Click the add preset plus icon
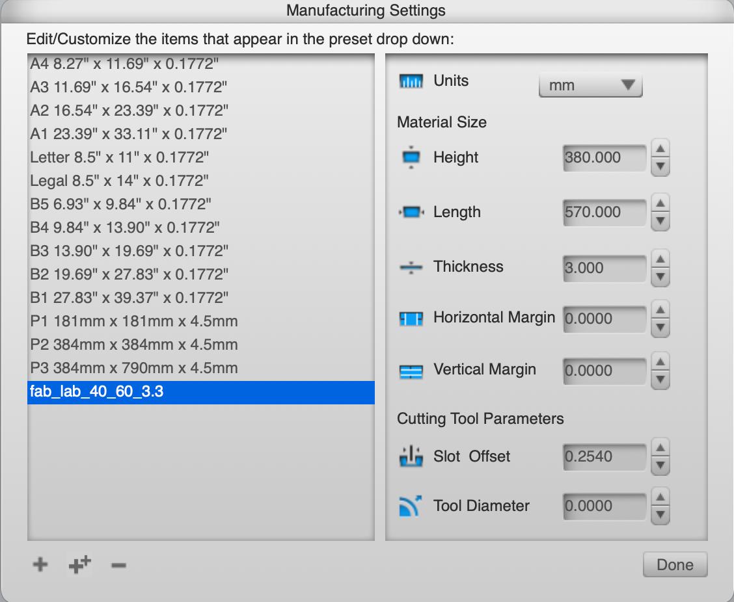This screenshot has width=734, height=602. [40, 564]
